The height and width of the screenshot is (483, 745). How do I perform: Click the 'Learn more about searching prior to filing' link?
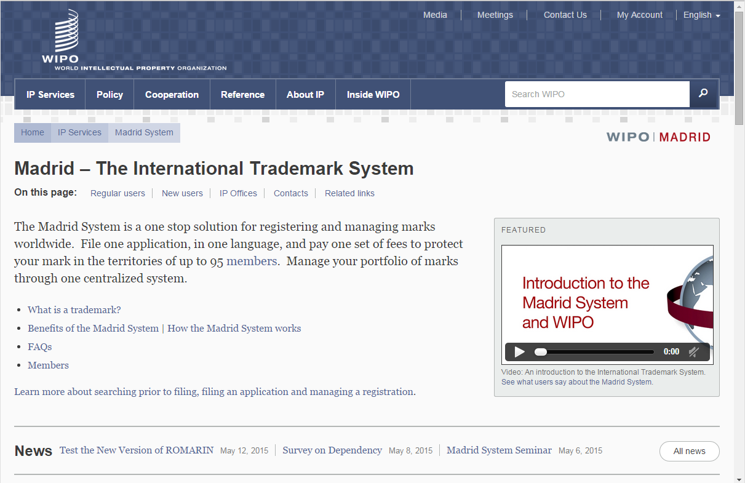[215, 391]
